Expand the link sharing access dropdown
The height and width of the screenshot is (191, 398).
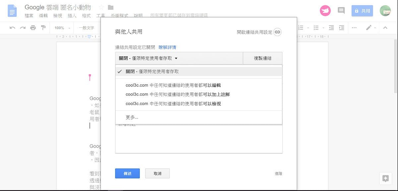[x=179, y=58]
